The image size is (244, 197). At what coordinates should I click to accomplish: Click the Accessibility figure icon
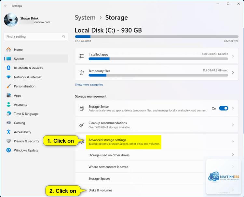[8, 132]
